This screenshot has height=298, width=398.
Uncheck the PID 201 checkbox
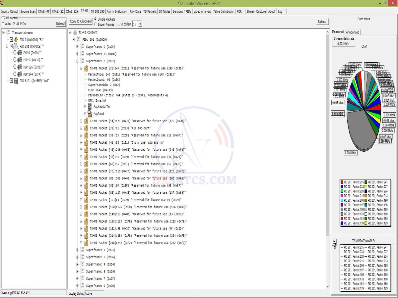pyautogui.click(x=11, y=46)
